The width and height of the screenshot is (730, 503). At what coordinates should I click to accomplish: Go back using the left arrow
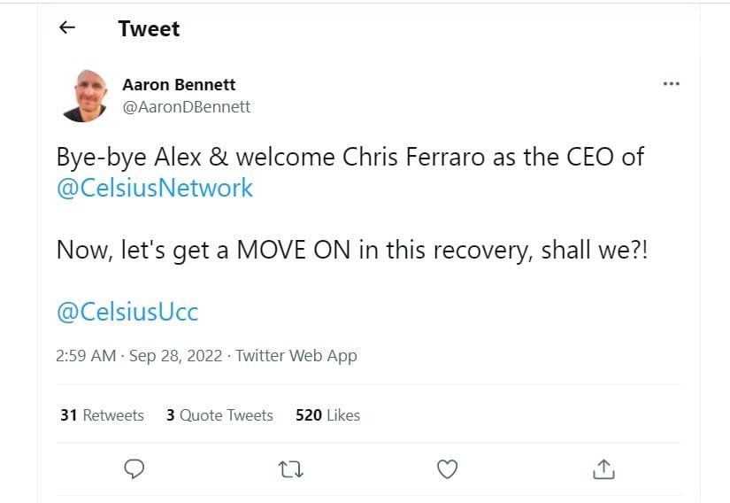67,28
